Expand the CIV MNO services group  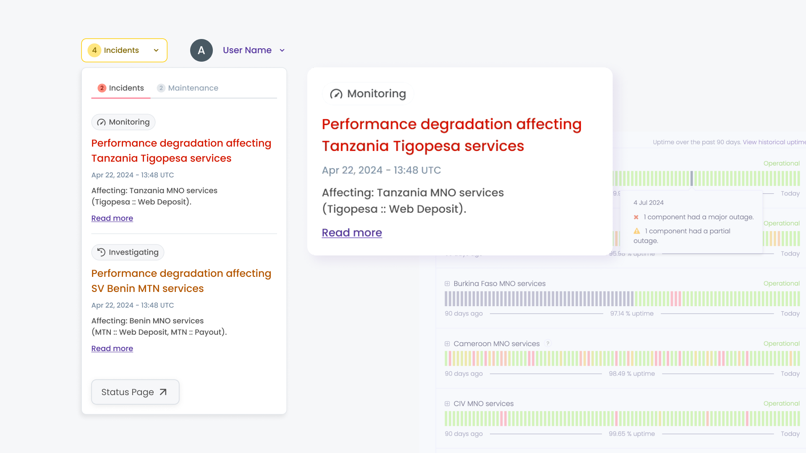(447, 404)
